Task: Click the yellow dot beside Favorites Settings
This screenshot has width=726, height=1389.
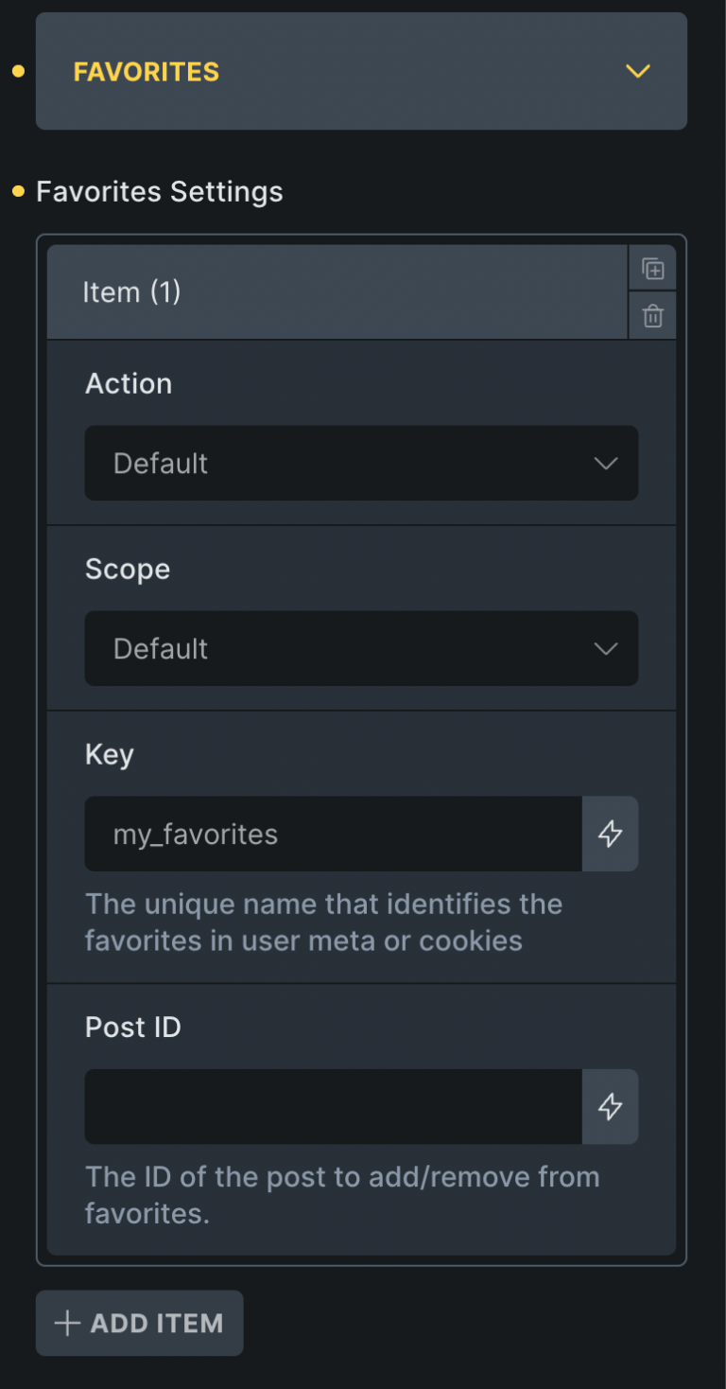Action: (x=16, y=191)
